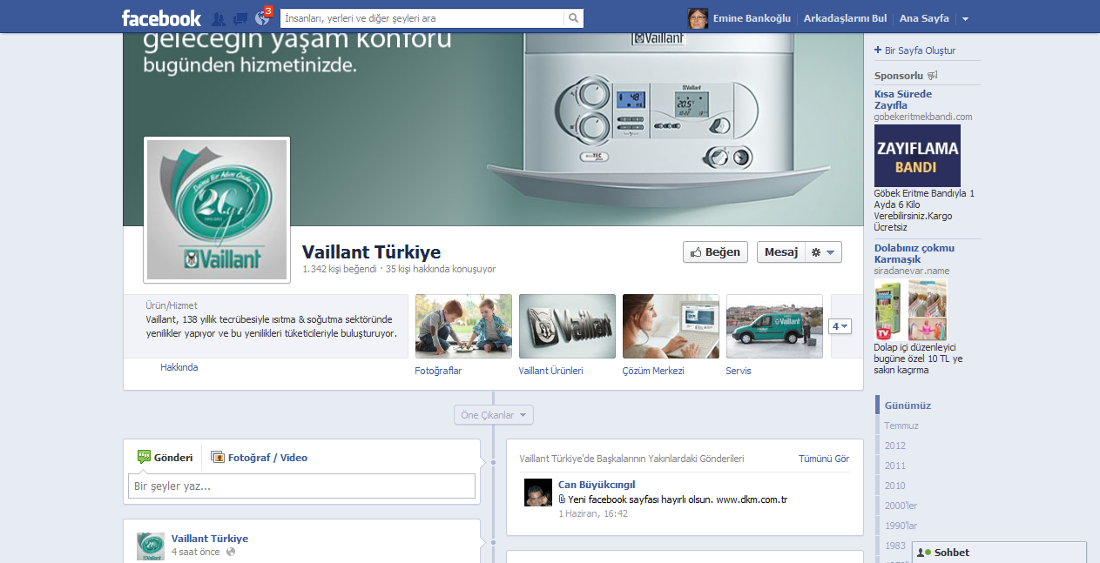Open Dolabınız çokmu Karmaşık ad title
The width and height of the screenshot is (1100, 563).
click(x=914, y=253)
